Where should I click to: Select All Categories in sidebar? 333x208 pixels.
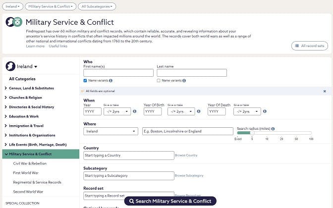point(22,79)
